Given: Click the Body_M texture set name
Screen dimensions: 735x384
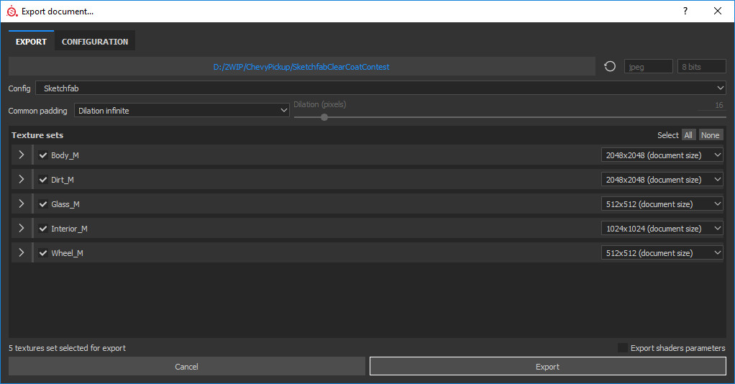Looking at the screenshot, I should 65,155.
